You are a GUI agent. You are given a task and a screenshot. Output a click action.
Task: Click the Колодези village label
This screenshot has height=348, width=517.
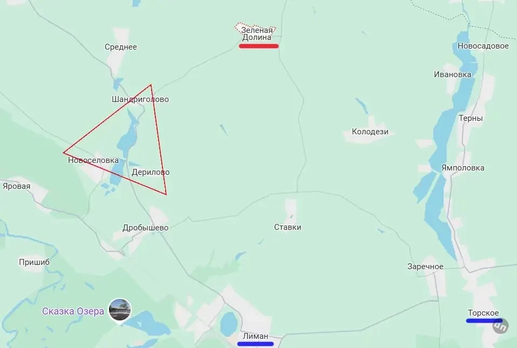click(370, 132)
